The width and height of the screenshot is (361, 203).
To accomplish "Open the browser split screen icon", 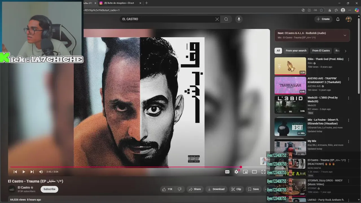I will (309, 10).
